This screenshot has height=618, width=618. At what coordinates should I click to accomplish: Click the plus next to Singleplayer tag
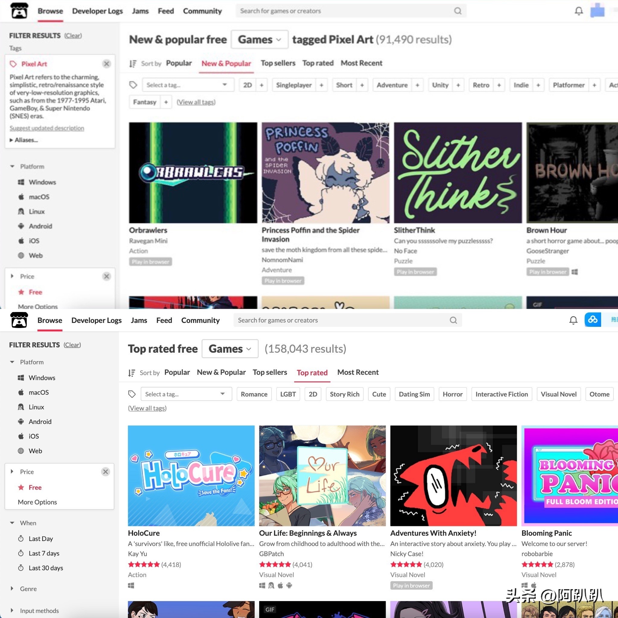(x=321, y=85)
